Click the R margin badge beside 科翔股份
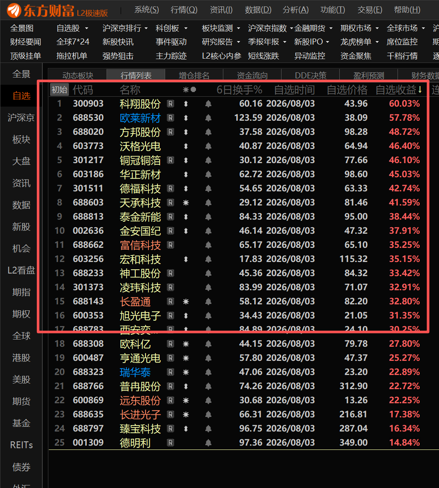This screenshot has height=488, width=439. [x=170, y=104]
